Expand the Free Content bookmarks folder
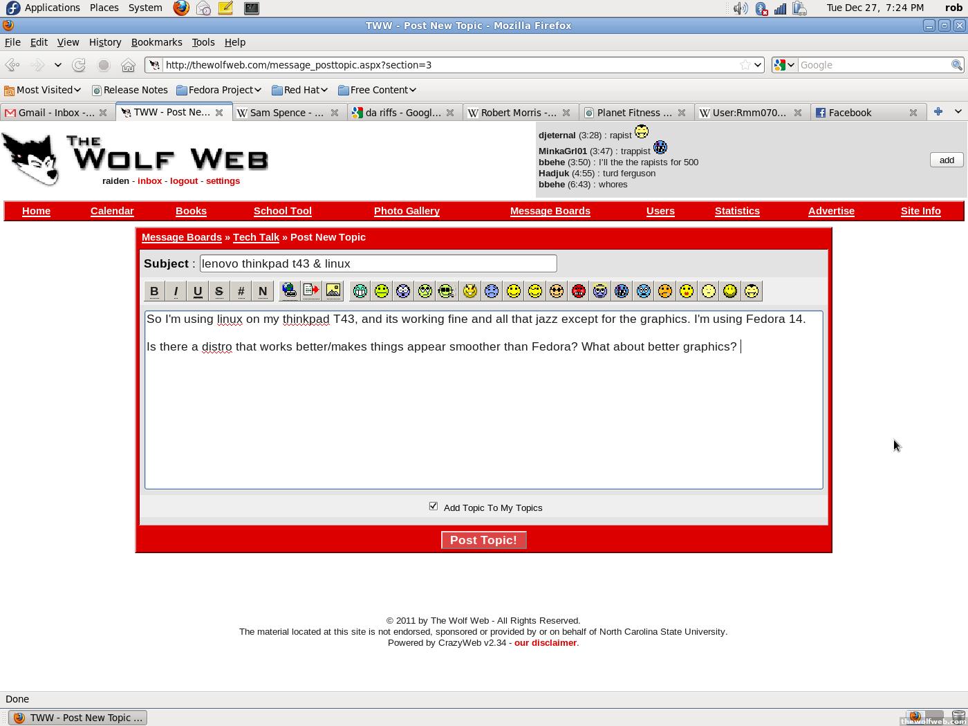Viewport: 968px width, 726px height. (377, 90)
